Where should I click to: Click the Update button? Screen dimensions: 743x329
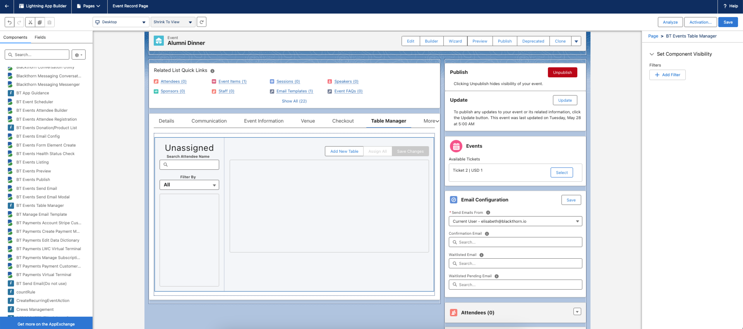coord(565,100)
